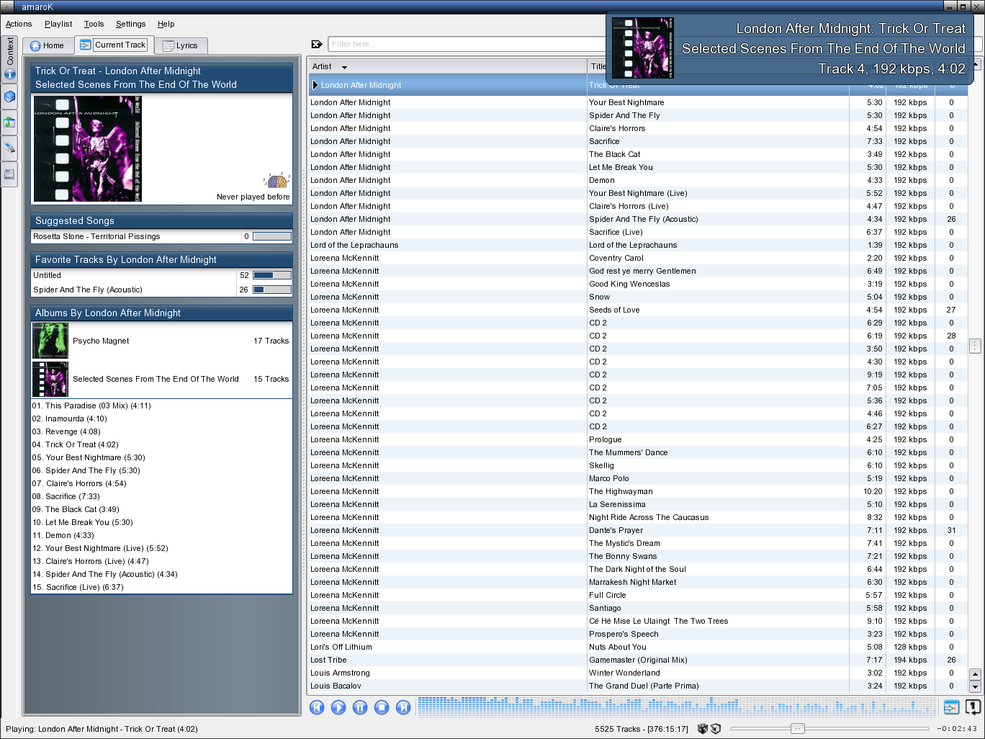The height and width of the screenshot is (739, 985).
Task: Stop playback with the Stop button
Action: [382, 707]
